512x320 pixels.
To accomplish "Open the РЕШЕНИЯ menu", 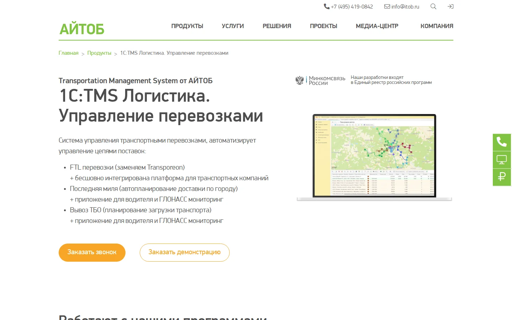I will point(277,26).
